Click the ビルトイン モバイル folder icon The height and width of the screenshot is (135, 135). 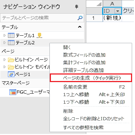(x=11, y=67)
